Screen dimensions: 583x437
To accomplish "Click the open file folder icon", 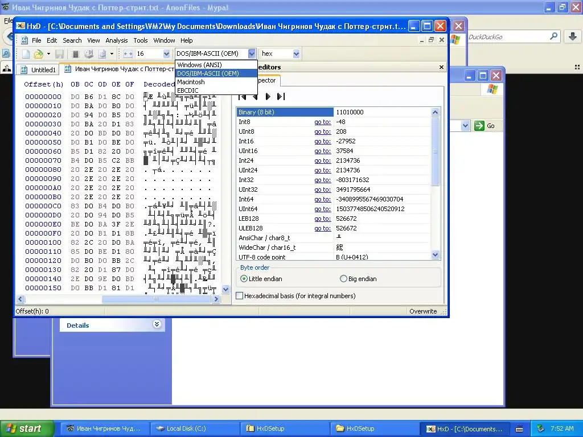I will pos(38,54).
